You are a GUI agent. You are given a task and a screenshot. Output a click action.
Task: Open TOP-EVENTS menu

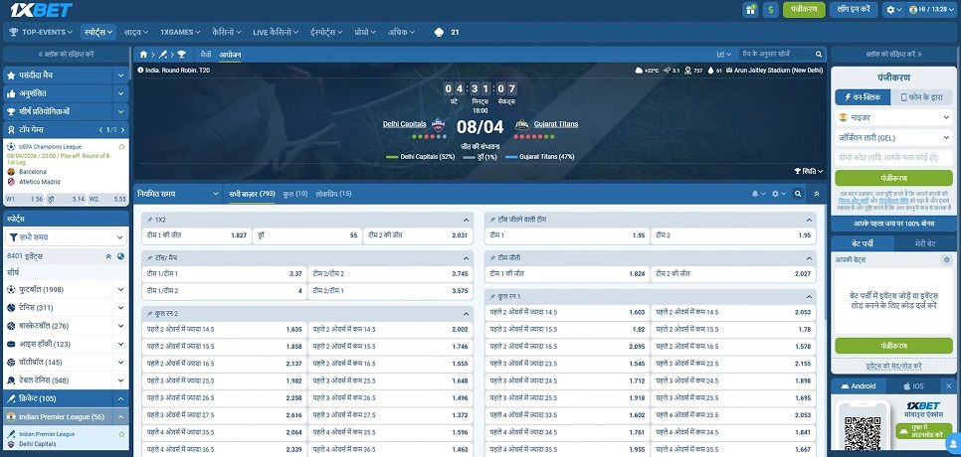click(41, 32)
